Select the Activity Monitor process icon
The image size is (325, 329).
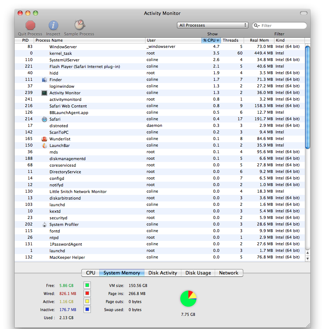pyautogui.click(x=44, y=93)
